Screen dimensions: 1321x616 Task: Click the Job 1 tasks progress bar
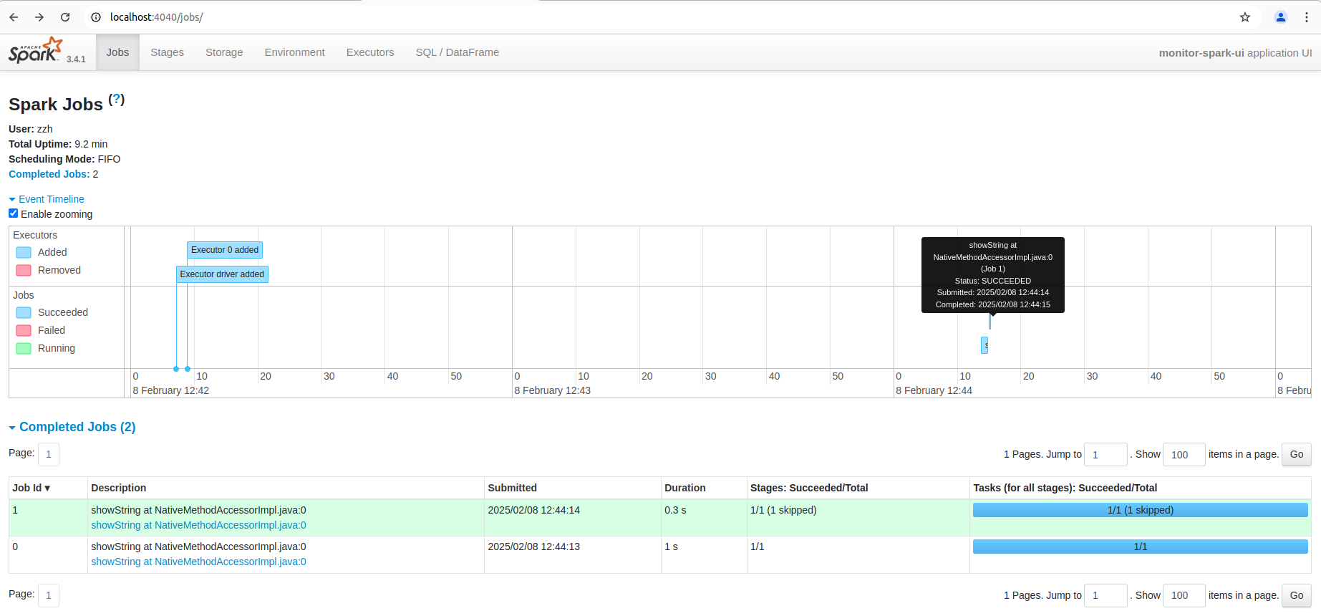click(x=1140, y=510)
